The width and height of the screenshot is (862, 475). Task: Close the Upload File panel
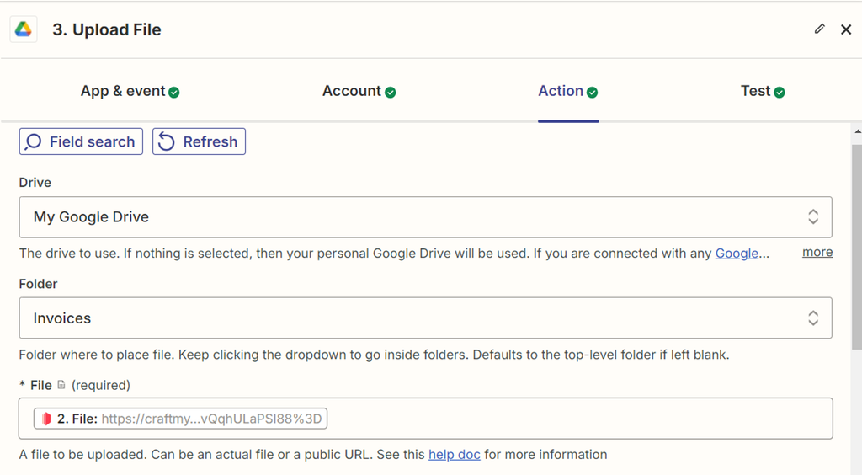(846, 29)
